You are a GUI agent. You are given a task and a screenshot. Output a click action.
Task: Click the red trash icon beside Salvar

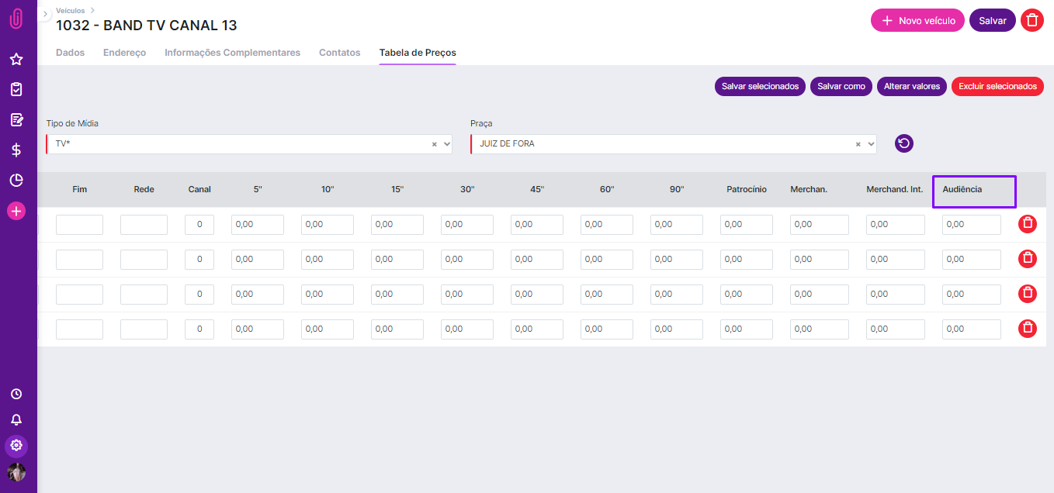tap(1031, 21)
